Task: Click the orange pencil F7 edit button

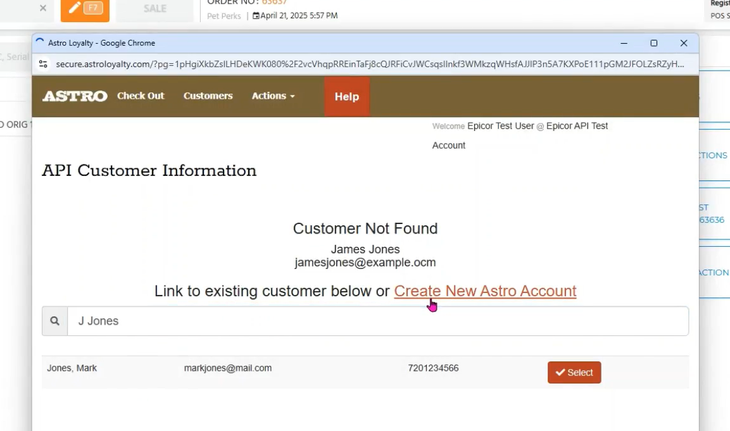Action: coord(85,8)
